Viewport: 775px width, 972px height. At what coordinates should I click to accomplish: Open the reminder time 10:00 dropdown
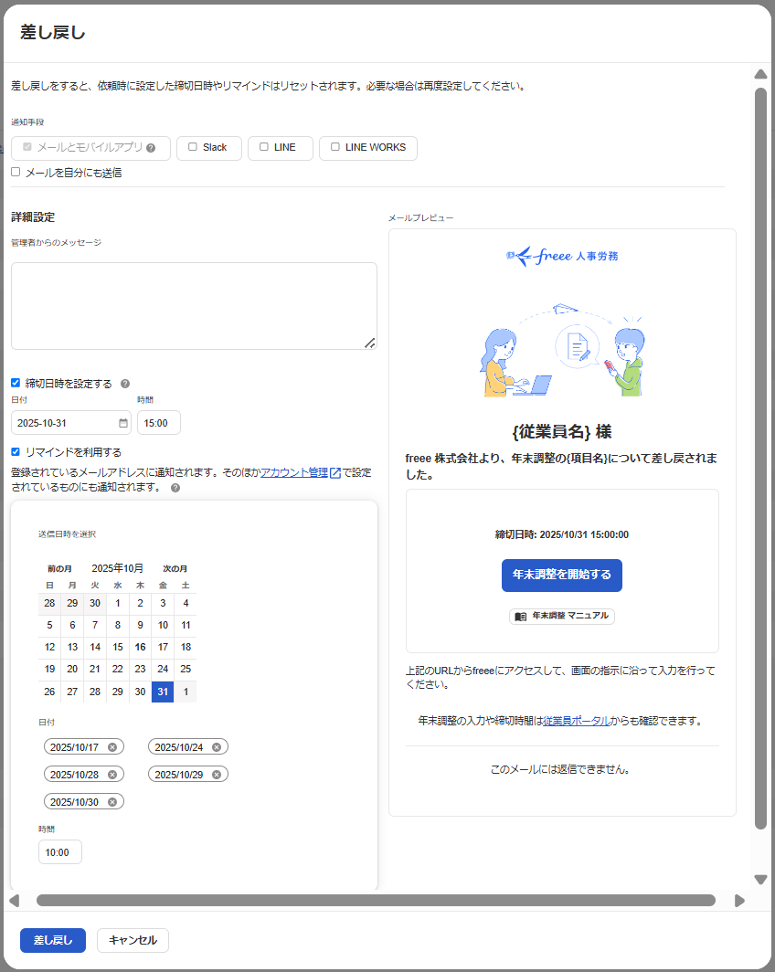[x=60, y=851]
